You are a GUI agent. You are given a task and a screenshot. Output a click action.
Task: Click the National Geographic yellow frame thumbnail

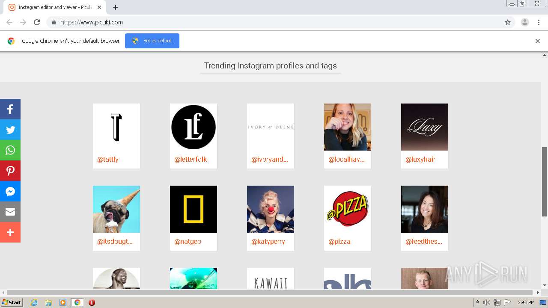(x=194, y=209)
